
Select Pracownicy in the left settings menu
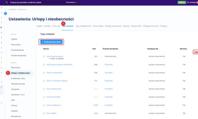pyautogui.click(x=16, y=45)
